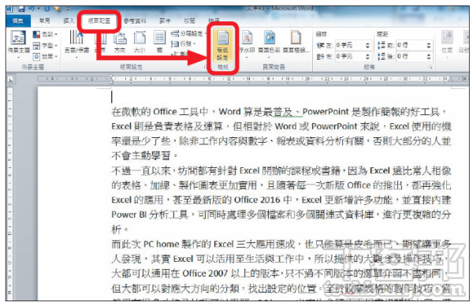This screenshot has height=306, width=473.
Task: Click the line beginning "而此次 PC home 製作的"
Action: tap(281, 244)
